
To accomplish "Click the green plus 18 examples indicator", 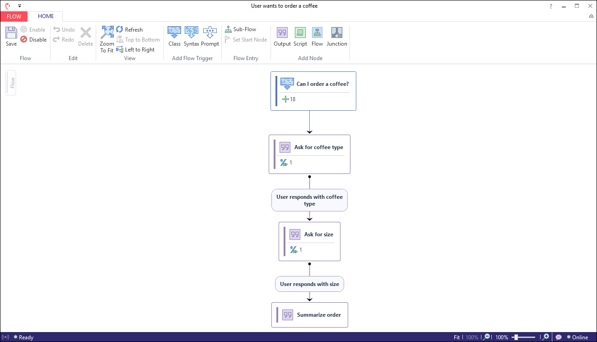I will [289, 99].
